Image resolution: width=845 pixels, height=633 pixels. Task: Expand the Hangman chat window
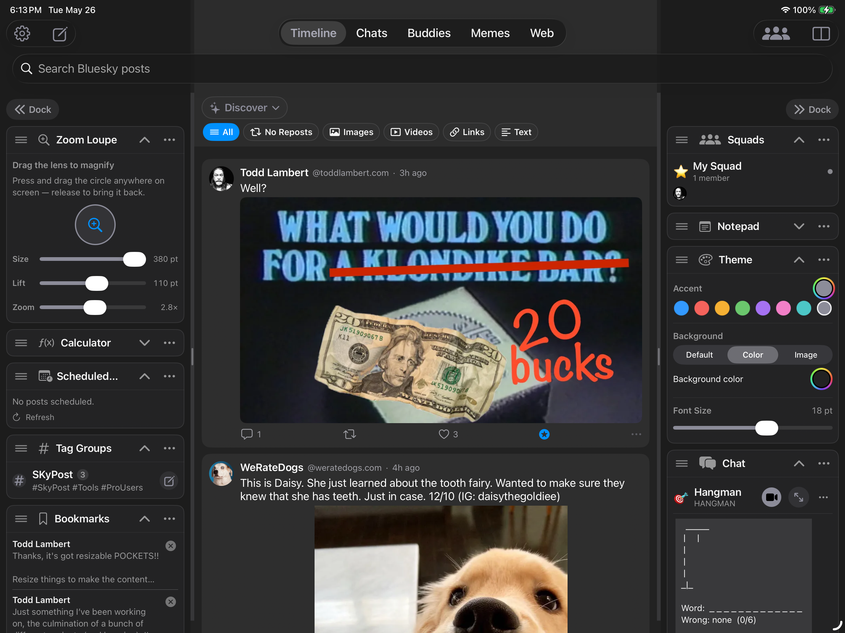pos(798,497)
